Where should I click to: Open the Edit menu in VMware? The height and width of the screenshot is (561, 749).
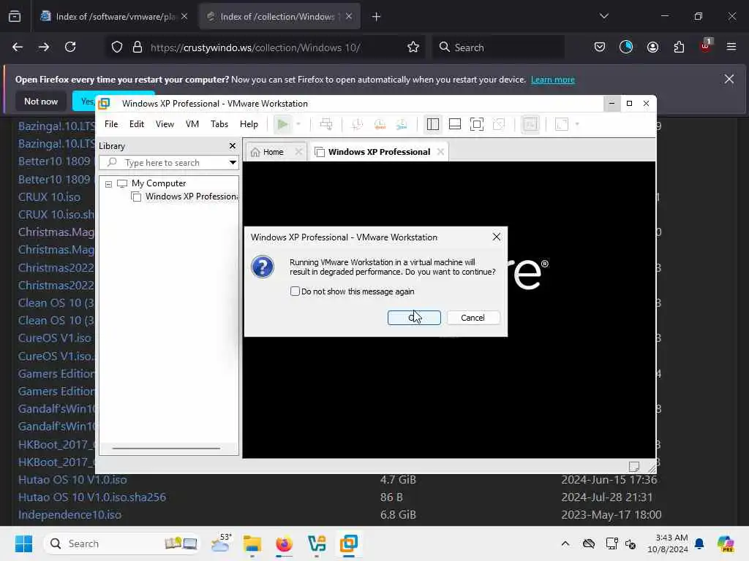pos(137,124)
